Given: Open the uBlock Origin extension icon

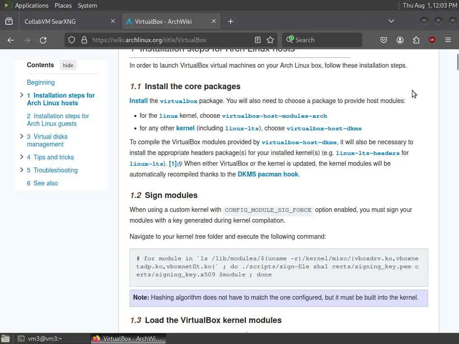Looking at the screenshot, I should pyautogui.click(x=432, y=40).
